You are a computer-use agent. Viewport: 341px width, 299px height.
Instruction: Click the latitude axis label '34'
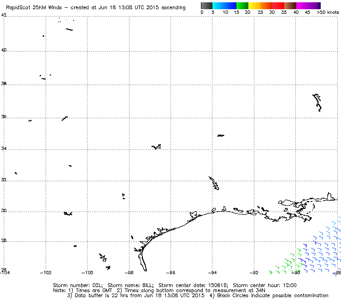tap(4, 149)
